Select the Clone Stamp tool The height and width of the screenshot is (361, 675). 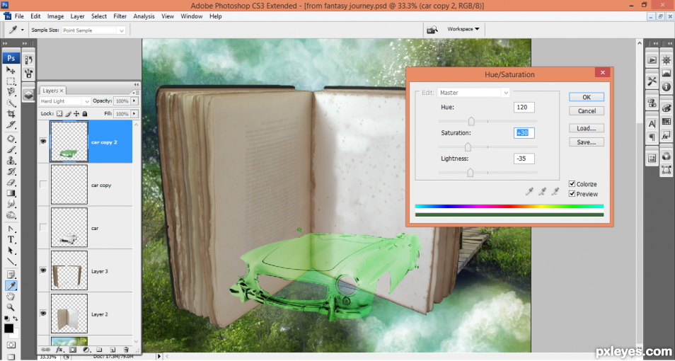(x=11, y=160)
